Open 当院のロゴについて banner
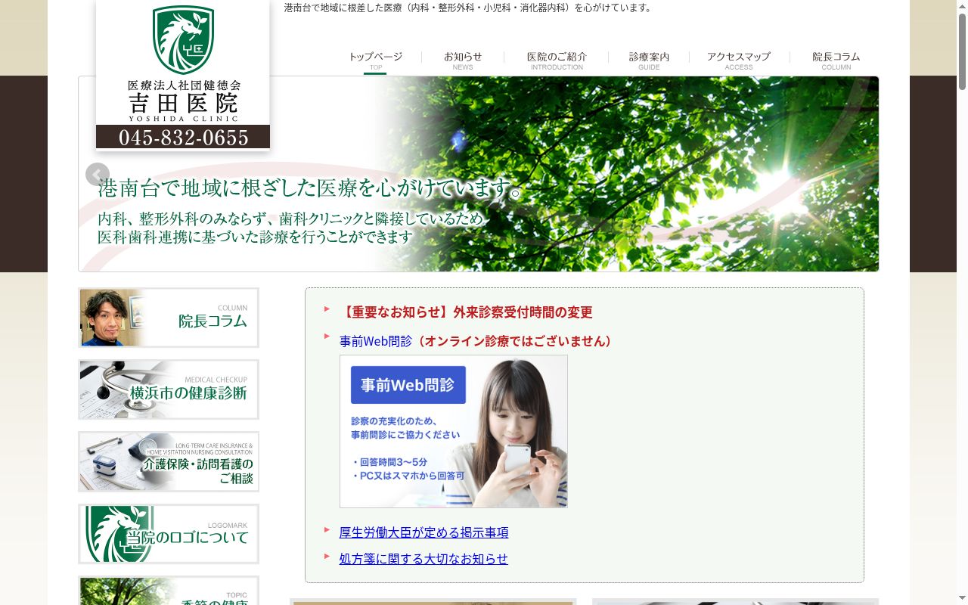 169,534
